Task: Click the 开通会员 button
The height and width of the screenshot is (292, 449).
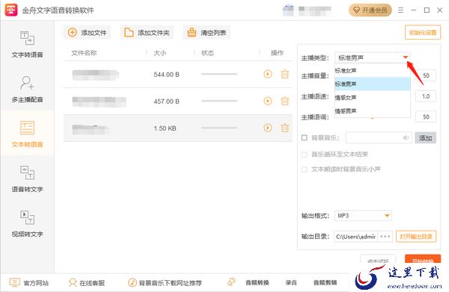Action: pyautogui.click(x=370, y=10)
